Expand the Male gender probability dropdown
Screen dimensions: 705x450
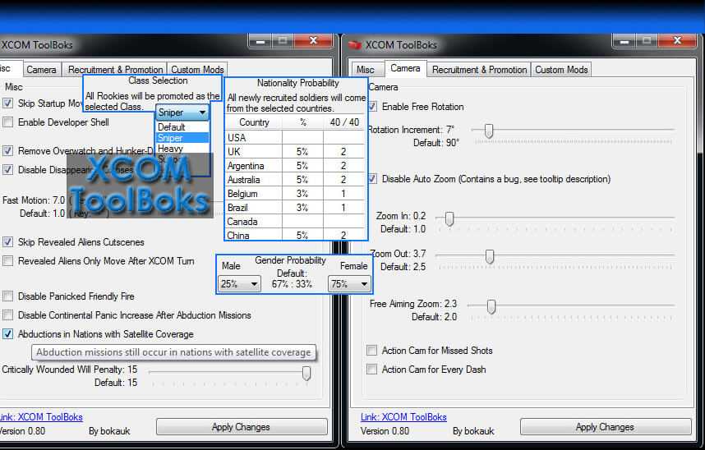coord(239,284)
